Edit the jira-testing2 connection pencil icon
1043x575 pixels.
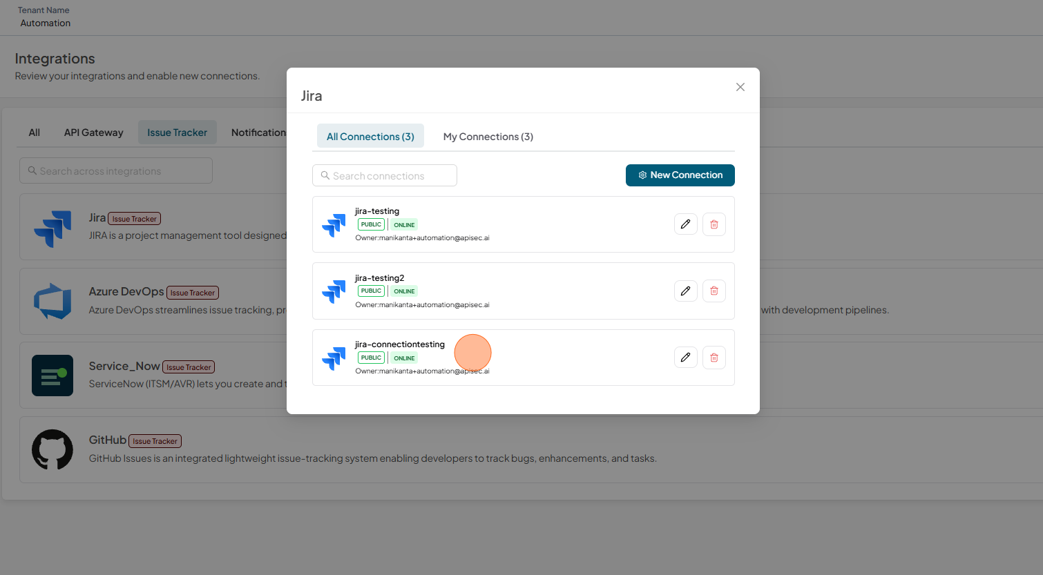[685, 291]
